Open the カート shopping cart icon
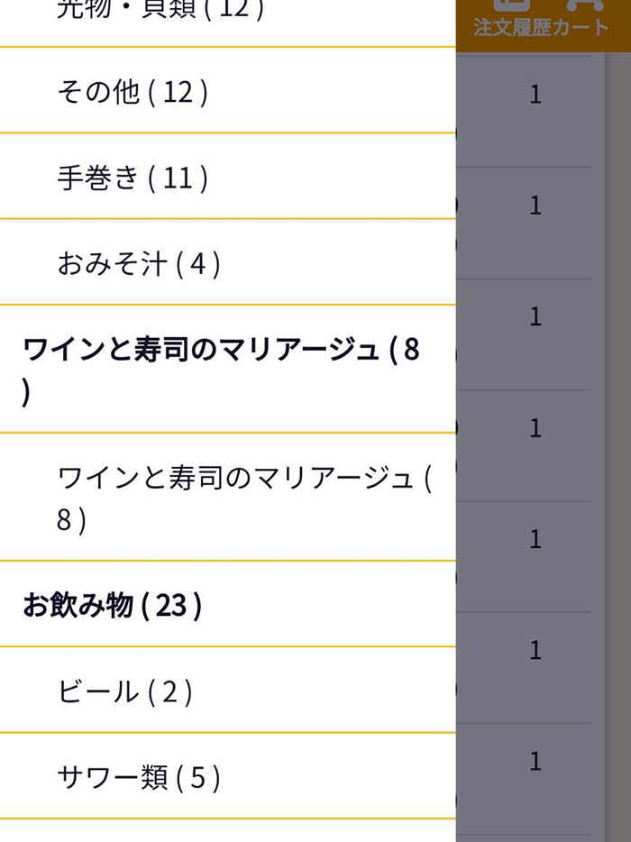Screen dimensions: 631x842 point(584,18)
